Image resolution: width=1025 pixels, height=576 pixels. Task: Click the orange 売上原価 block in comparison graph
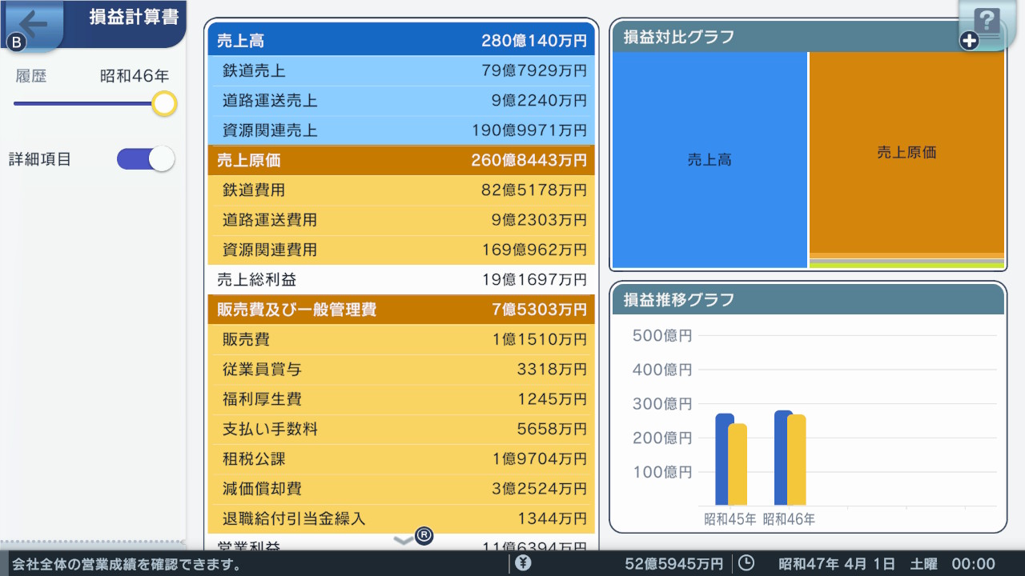906,152
